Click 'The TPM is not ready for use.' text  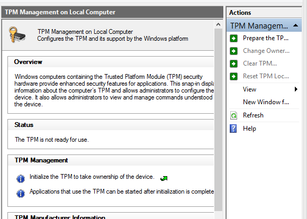[52, 140]
